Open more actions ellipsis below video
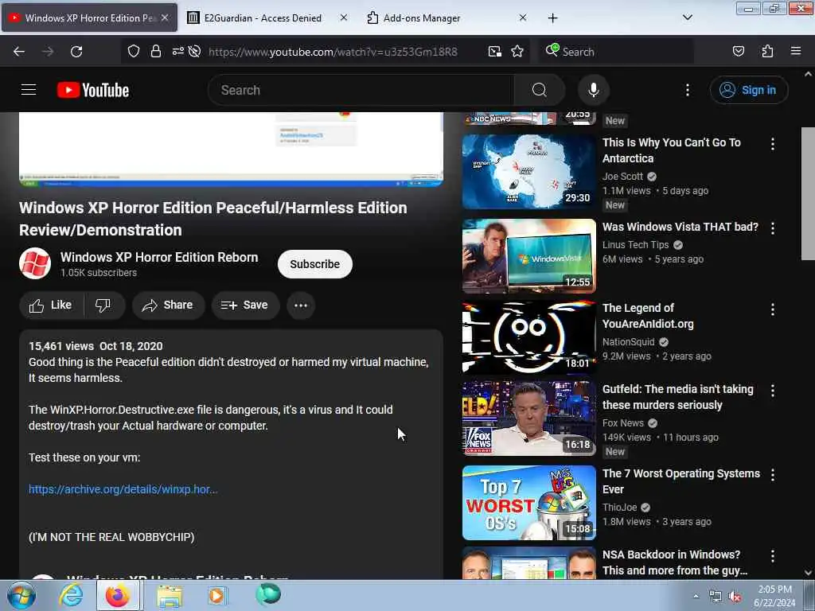 point(301,305)
